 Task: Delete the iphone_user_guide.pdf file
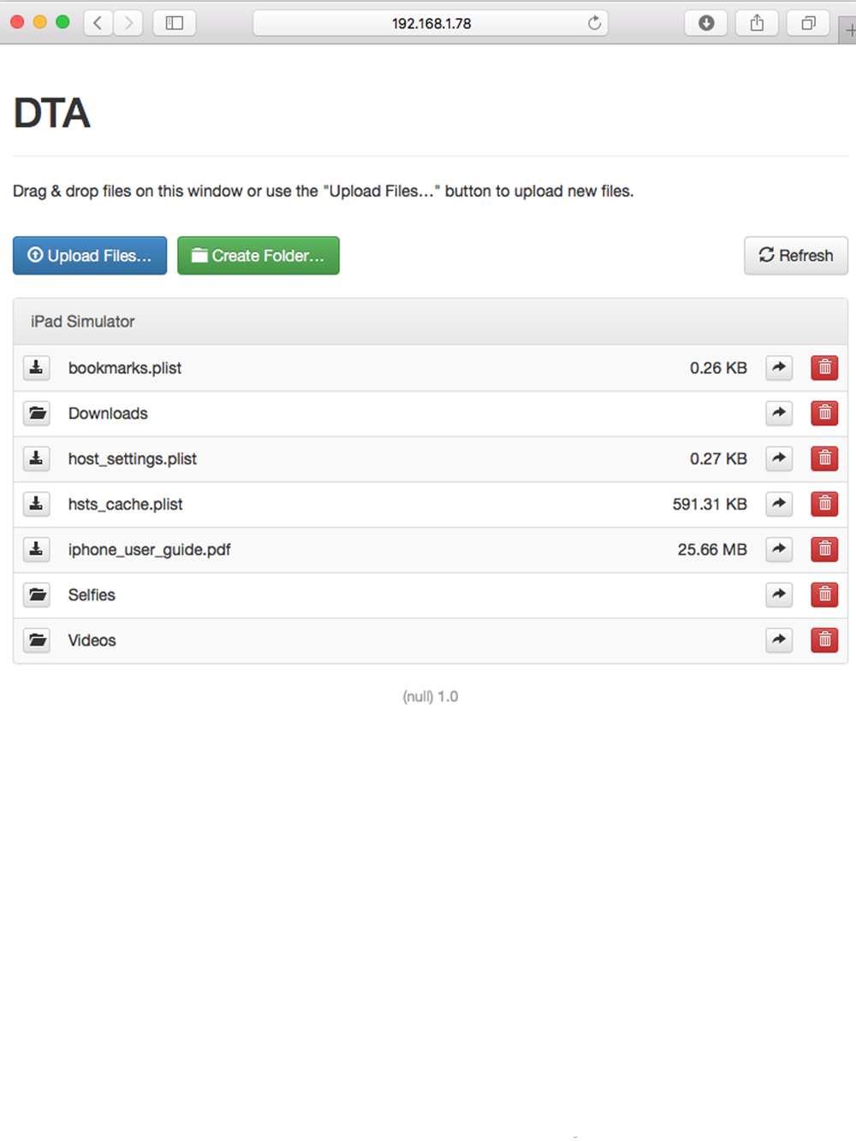coord(824,549)
